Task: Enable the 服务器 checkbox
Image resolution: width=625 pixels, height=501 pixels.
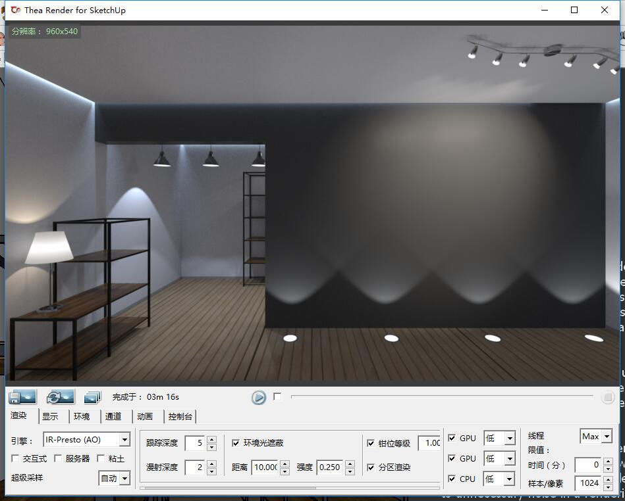Action: point(58,458)
